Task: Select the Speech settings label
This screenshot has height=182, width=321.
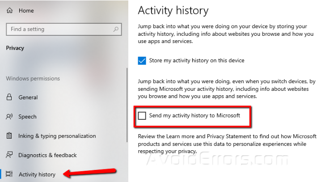Action: [27, 117]
